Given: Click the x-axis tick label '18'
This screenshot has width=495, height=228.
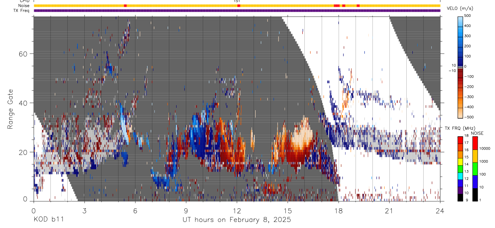Looking at the screenshot, I should pos(338,210).
